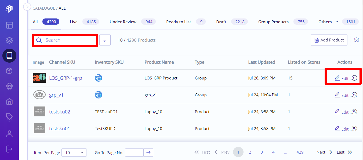Click TestSKUPD inventory SKU cell
The image size is (363, 160).
pyautogui.click(x=105, y=128)
